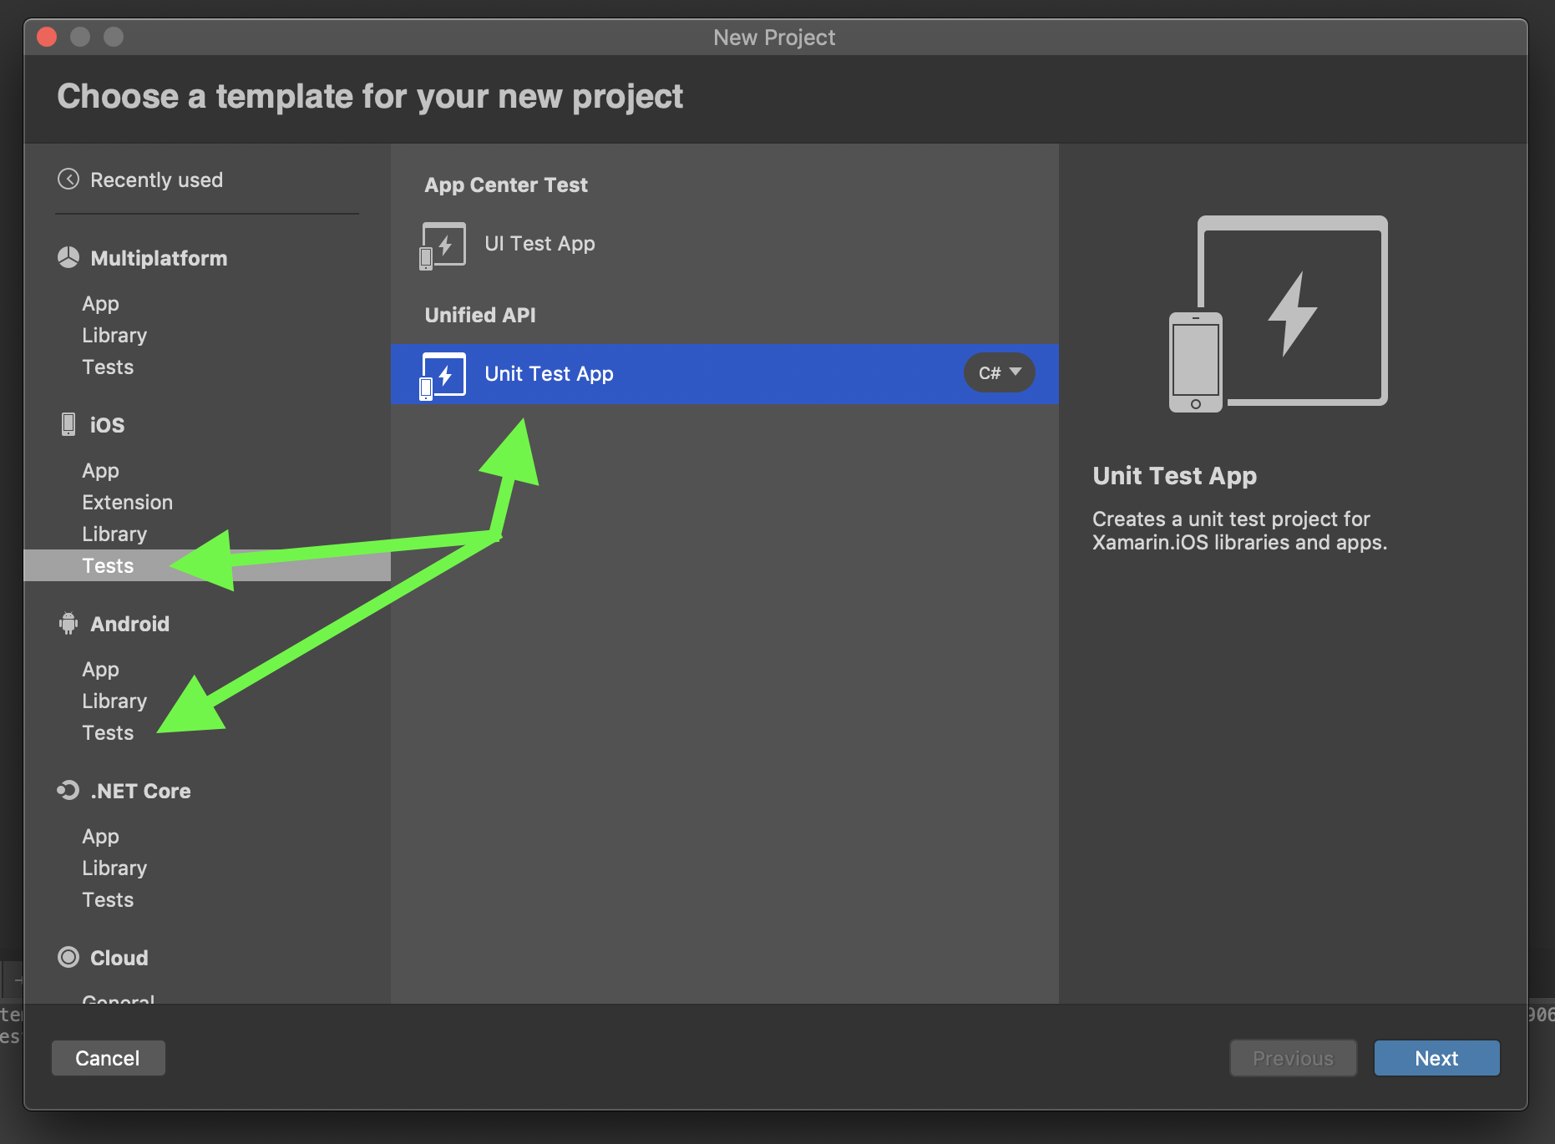
Task: Select the Multiplatform category icon
Action: (x=67, y=257)
